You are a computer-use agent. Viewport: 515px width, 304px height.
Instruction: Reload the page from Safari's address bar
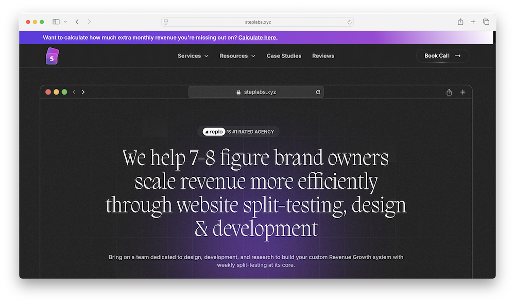(349, 22)
